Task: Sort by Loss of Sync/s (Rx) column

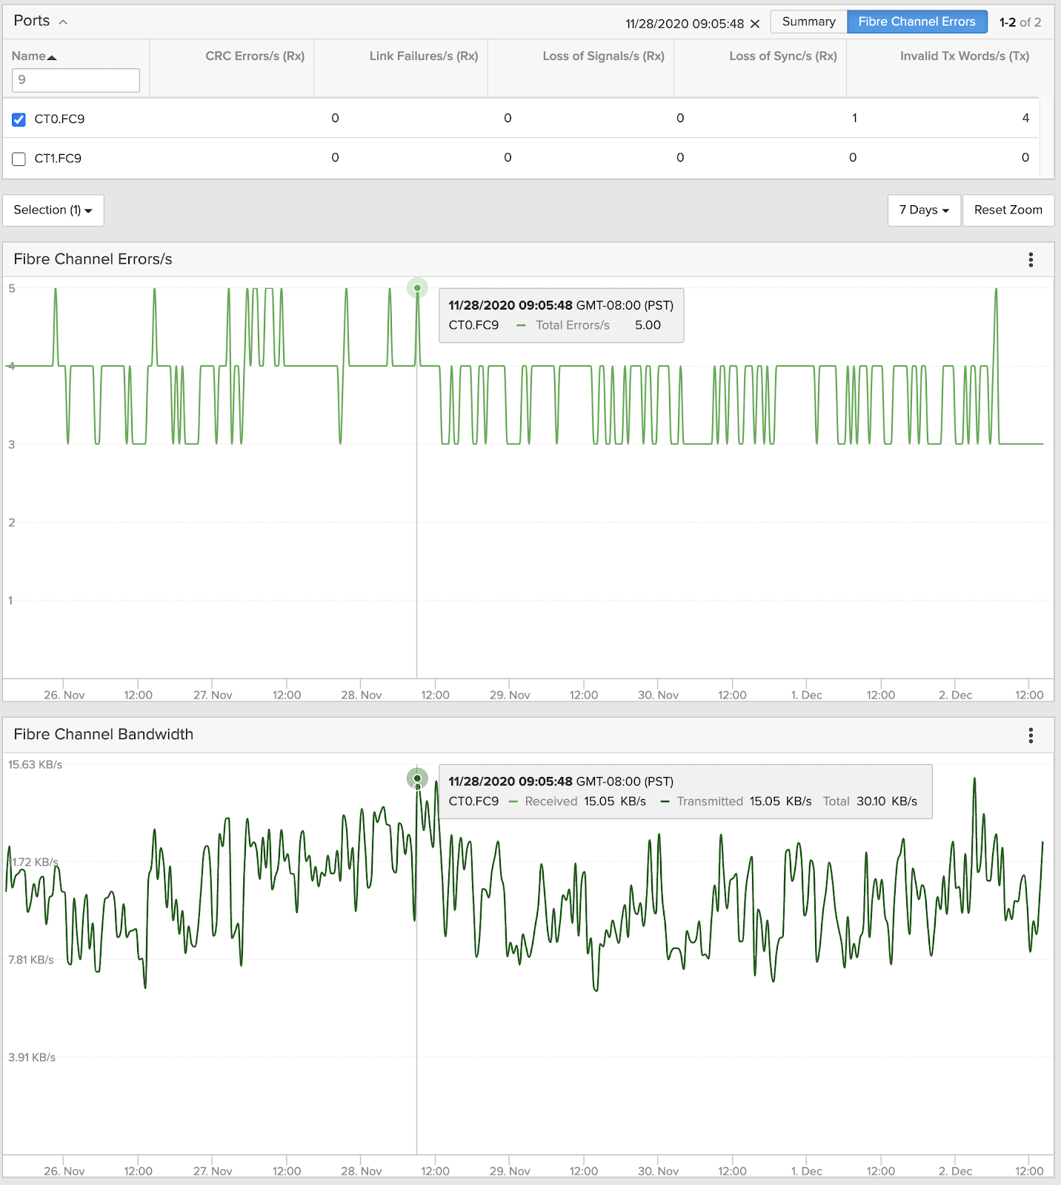Action: pos(783,56)
